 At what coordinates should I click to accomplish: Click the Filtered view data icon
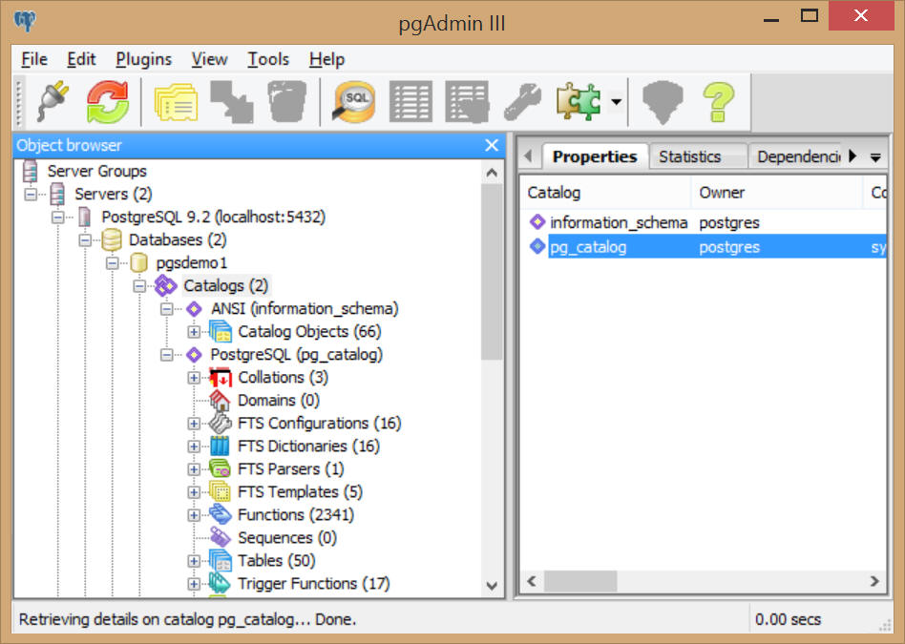coord(467,102)
